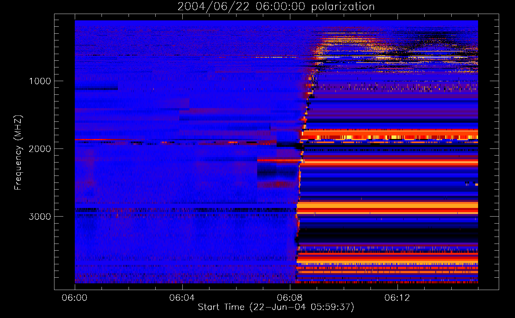This screenshot has height=318, width=515.
Task: Click the 06:12 time tick label
Action: tap(397, 298)
